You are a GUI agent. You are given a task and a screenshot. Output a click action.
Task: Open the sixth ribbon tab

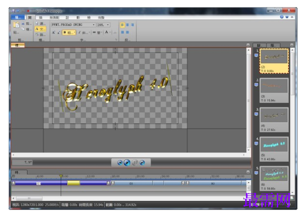click(89, 18)
